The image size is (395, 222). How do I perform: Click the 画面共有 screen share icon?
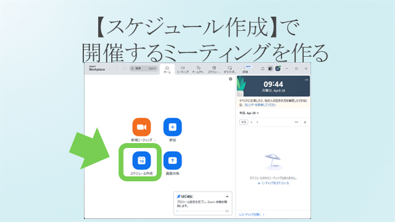click(173, 160)
